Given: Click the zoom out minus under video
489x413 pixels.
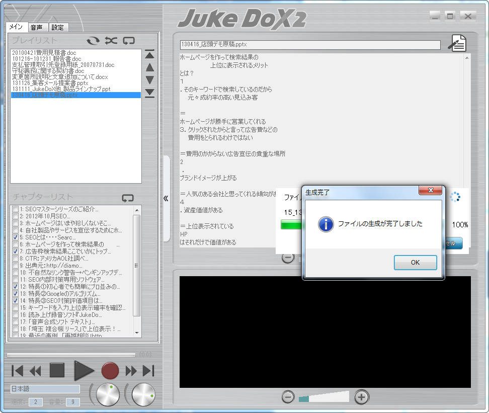Looking at the screenshot, I should point(288,397).
